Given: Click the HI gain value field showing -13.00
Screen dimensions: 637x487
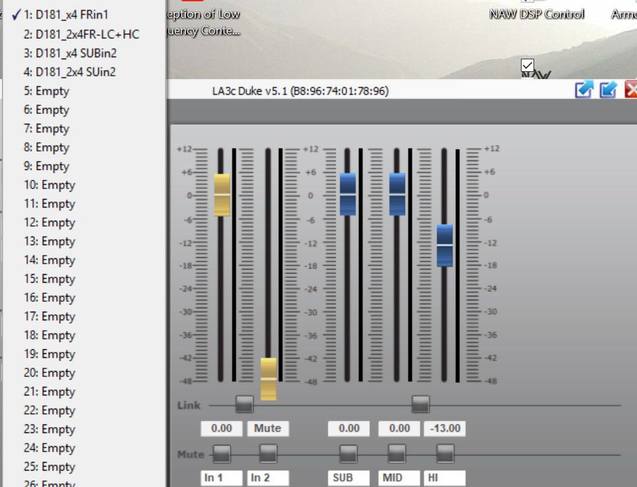Looking at the screenshot, I should click(445, 428).
